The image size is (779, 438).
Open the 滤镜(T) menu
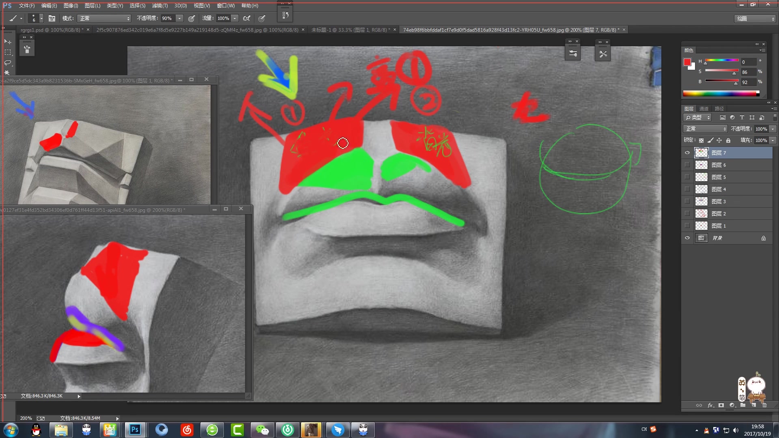[159, 6]
